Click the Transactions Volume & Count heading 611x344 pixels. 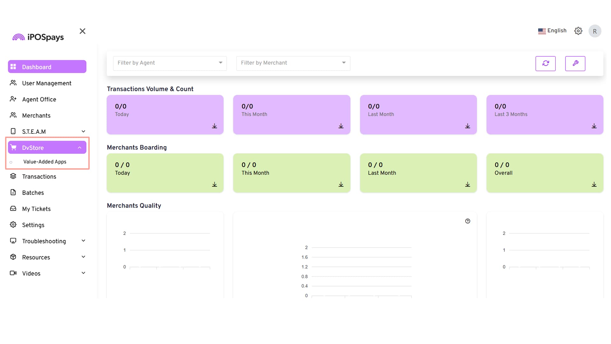pyautogui.click(x=150, y=89)
